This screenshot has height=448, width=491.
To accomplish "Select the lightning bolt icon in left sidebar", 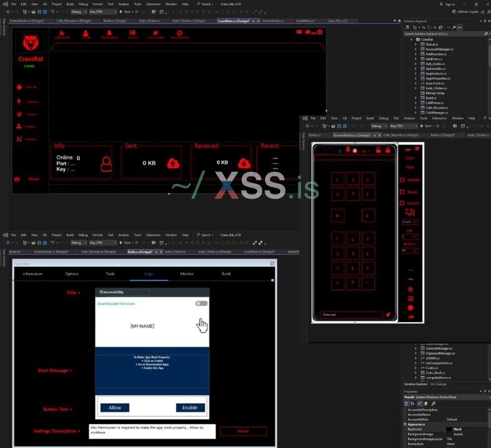I will (19, 102).
